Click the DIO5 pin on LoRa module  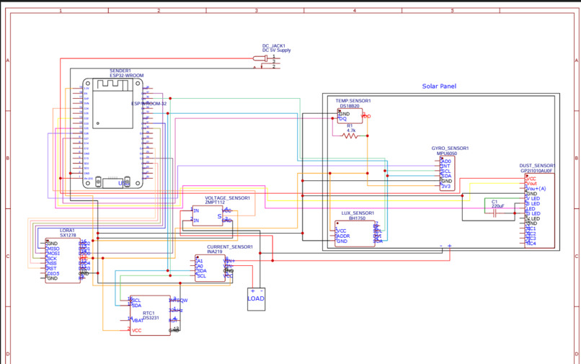tap(53, 274)
